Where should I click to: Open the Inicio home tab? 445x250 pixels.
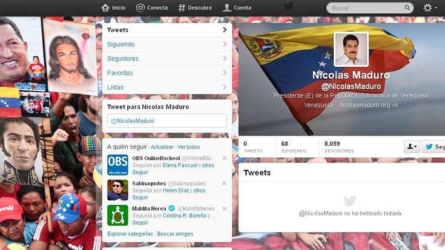click(x=113, y=8)
